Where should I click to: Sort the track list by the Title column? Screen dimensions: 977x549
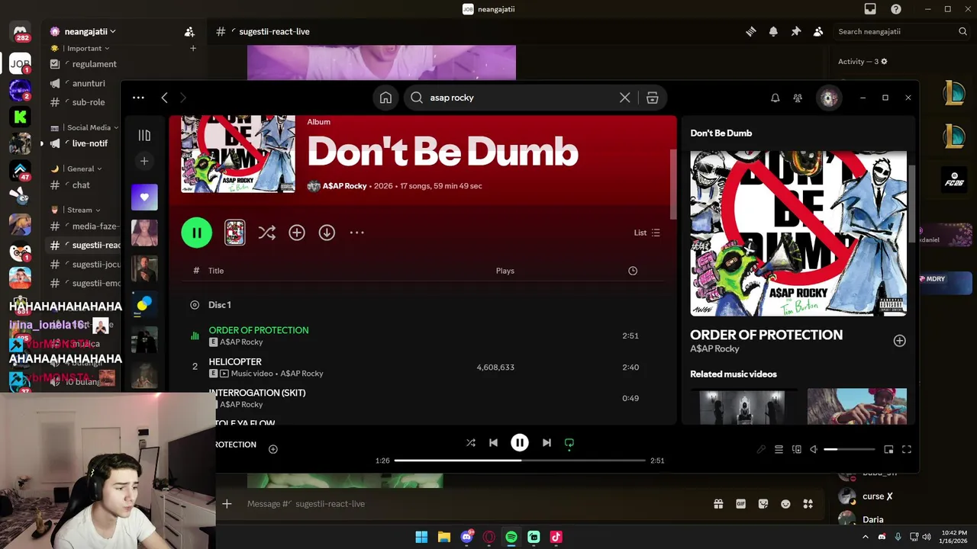point(216,271)
